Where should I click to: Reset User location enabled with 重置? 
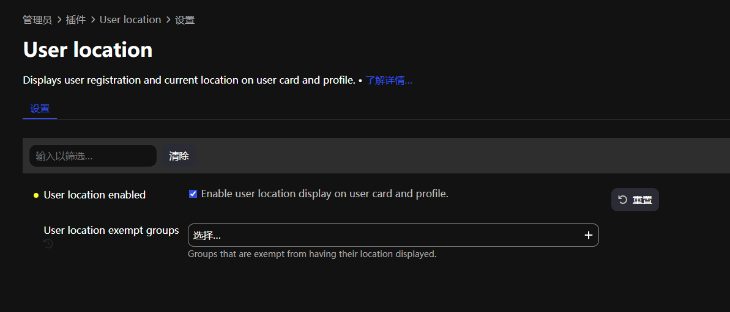click(x=635, y=200)
